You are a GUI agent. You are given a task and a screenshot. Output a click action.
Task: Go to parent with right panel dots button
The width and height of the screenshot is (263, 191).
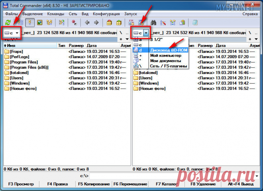[256, 33]
